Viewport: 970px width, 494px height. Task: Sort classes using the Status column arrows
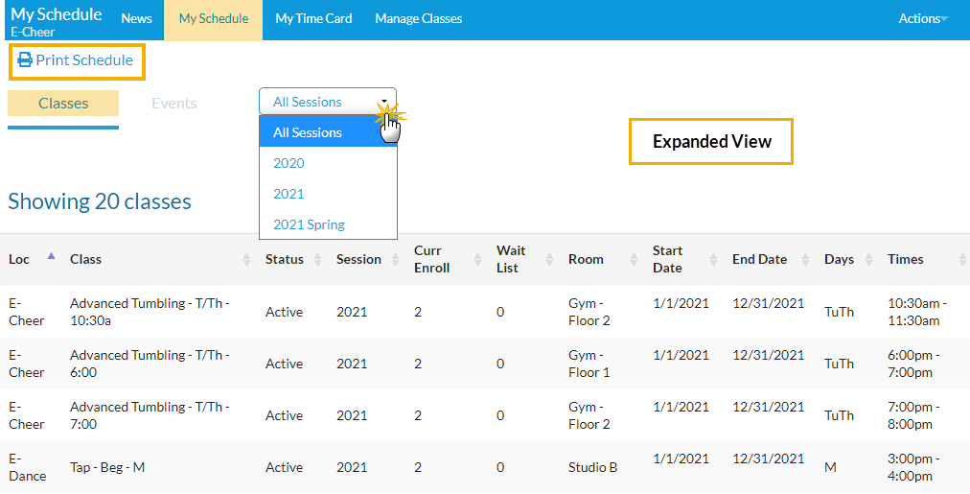[317, 259]
